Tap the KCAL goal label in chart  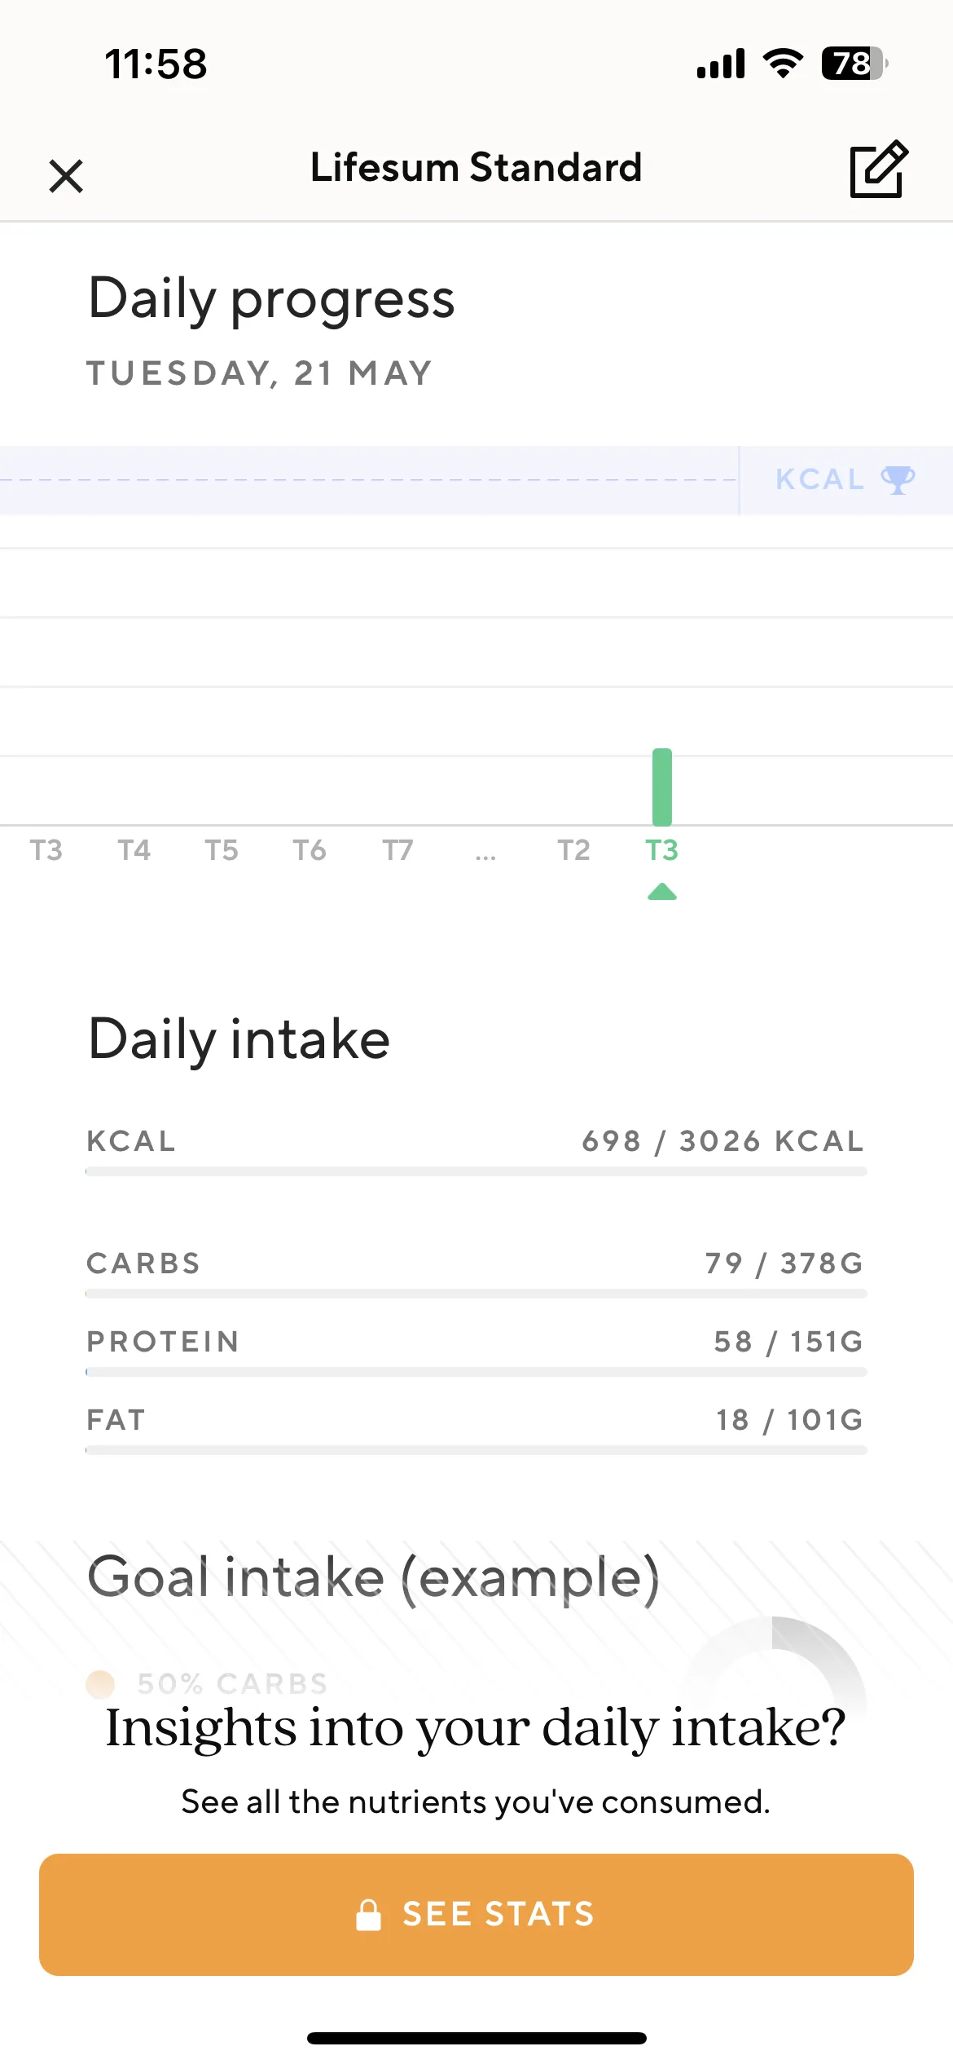(x=819, y=479)
